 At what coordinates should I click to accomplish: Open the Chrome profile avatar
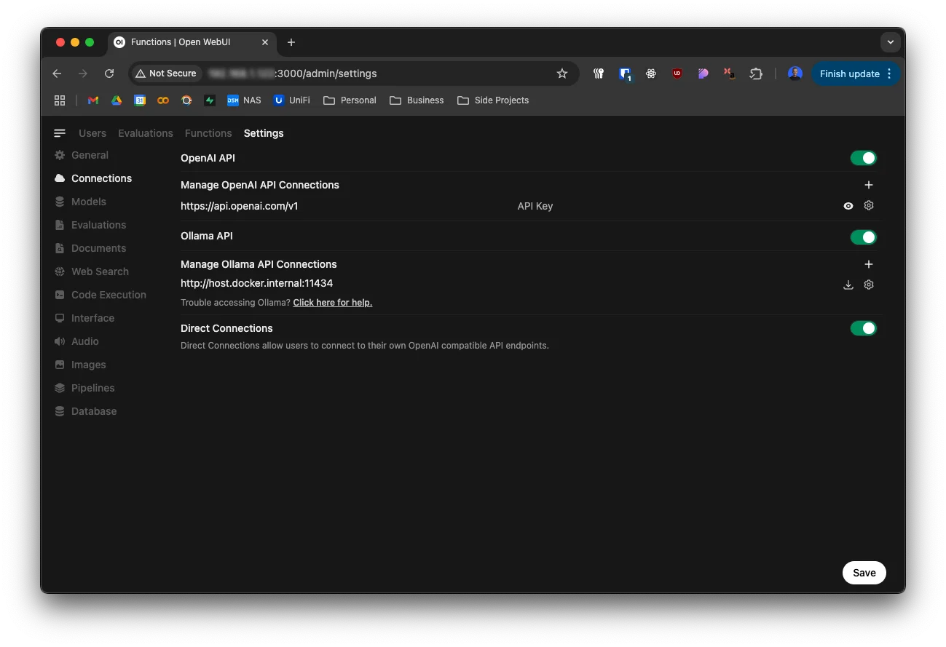[x=795, y=74]
